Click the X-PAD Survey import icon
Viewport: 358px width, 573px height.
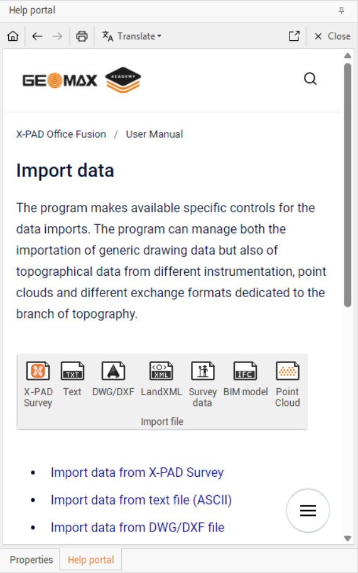[38, 371]
